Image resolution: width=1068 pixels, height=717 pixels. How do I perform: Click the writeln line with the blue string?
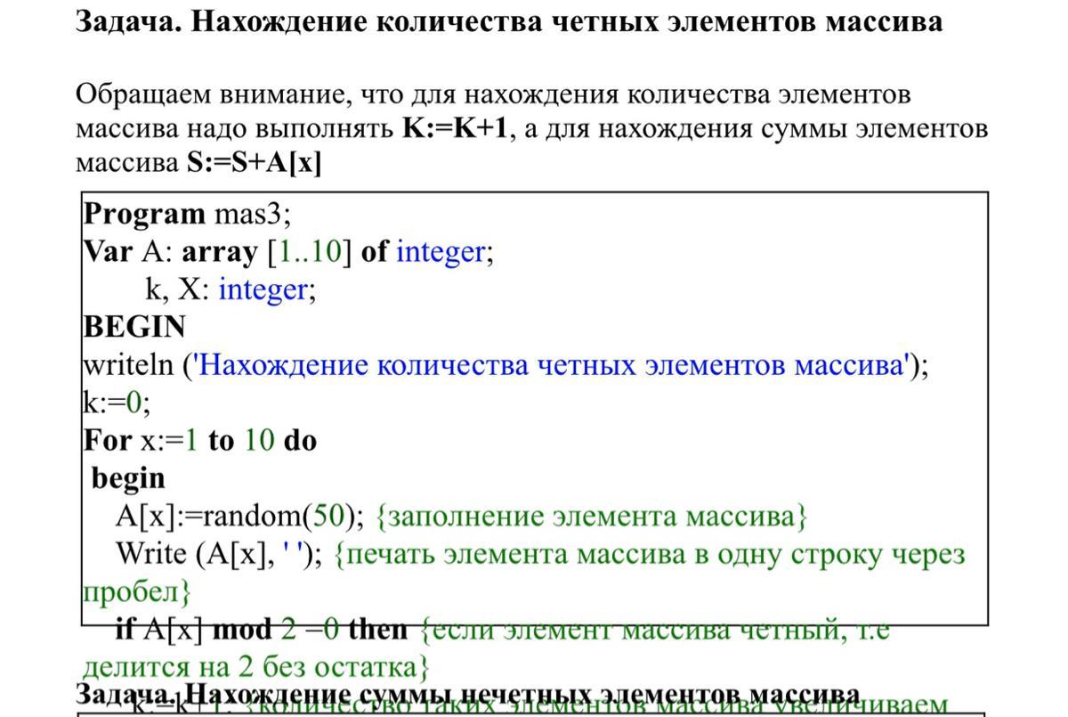506,365
